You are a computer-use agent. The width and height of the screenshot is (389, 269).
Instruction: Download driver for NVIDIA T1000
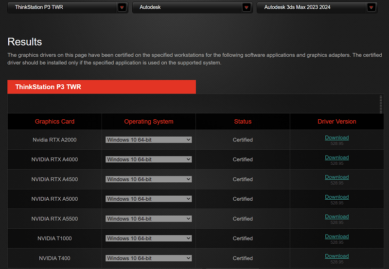(336, 237)
